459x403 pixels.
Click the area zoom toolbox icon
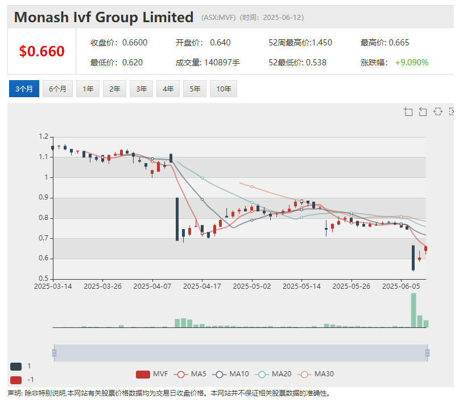408,112
